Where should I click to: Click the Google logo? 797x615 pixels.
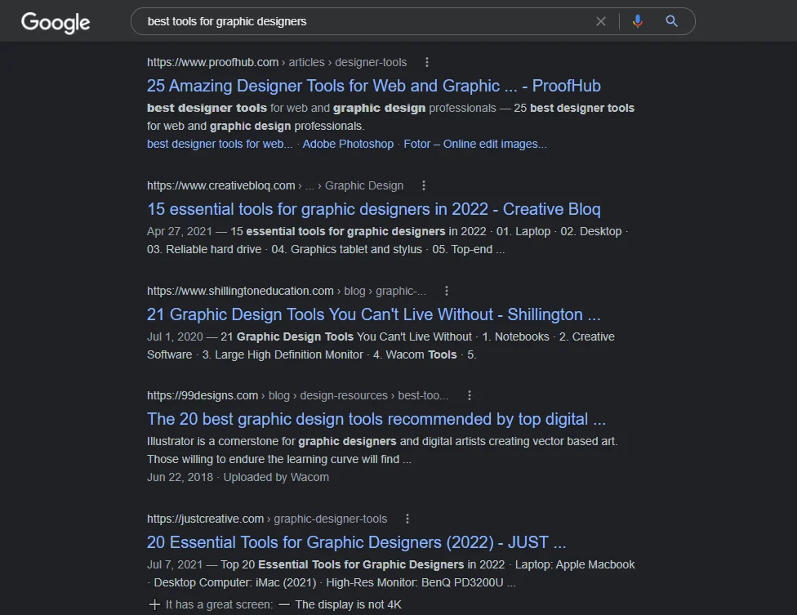56,22
